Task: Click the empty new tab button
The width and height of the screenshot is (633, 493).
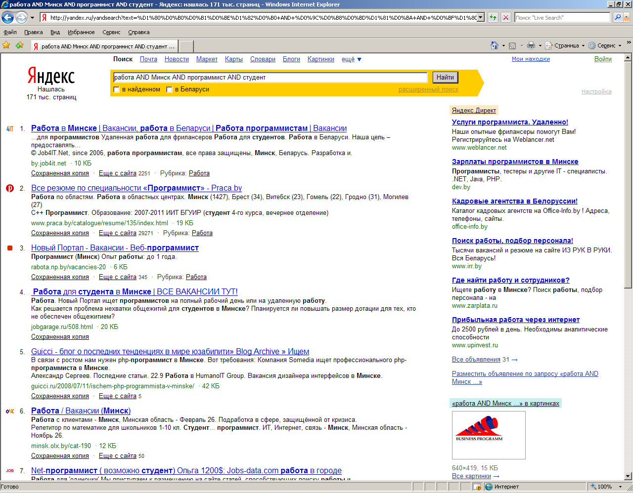Action: 186,46
